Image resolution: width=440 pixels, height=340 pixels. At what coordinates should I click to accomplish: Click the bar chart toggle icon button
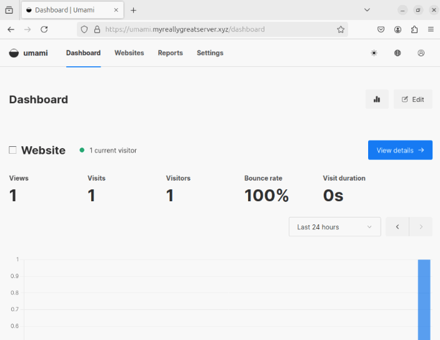tap(377, 99)
